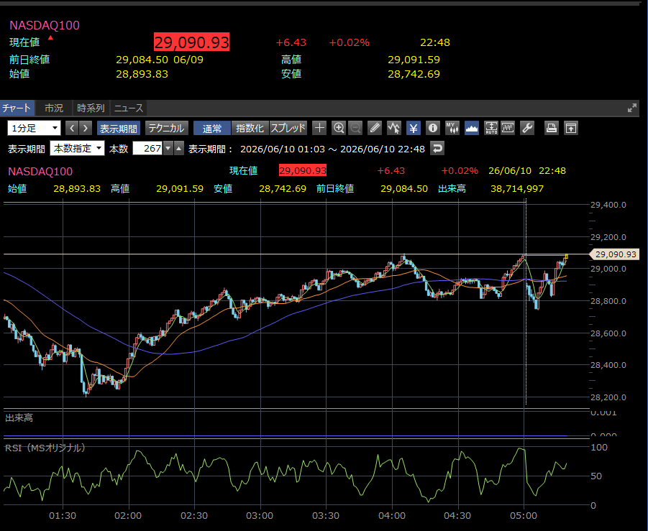Click the 28,200.0 price axis label
This screenshot has height=531, width=648.
coord(608,397)
